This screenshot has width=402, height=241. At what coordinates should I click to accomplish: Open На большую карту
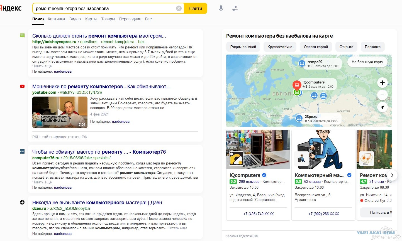tap(367, 62)
